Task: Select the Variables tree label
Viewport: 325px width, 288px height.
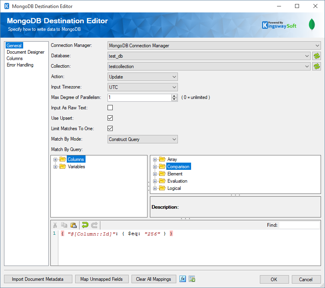Action: (x=76, y=167)
